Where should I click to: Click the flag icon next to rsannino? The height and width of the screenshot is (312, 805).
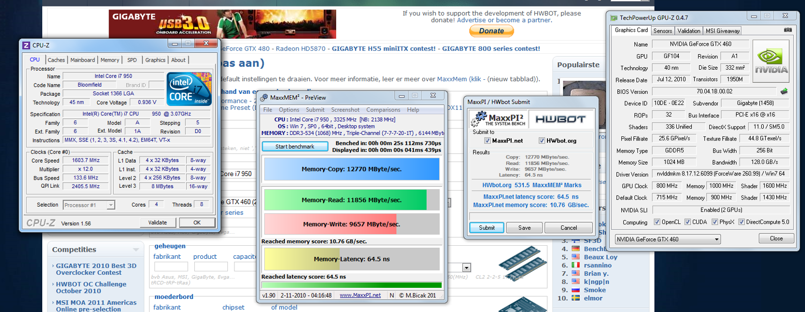click(x=576, y=265)
